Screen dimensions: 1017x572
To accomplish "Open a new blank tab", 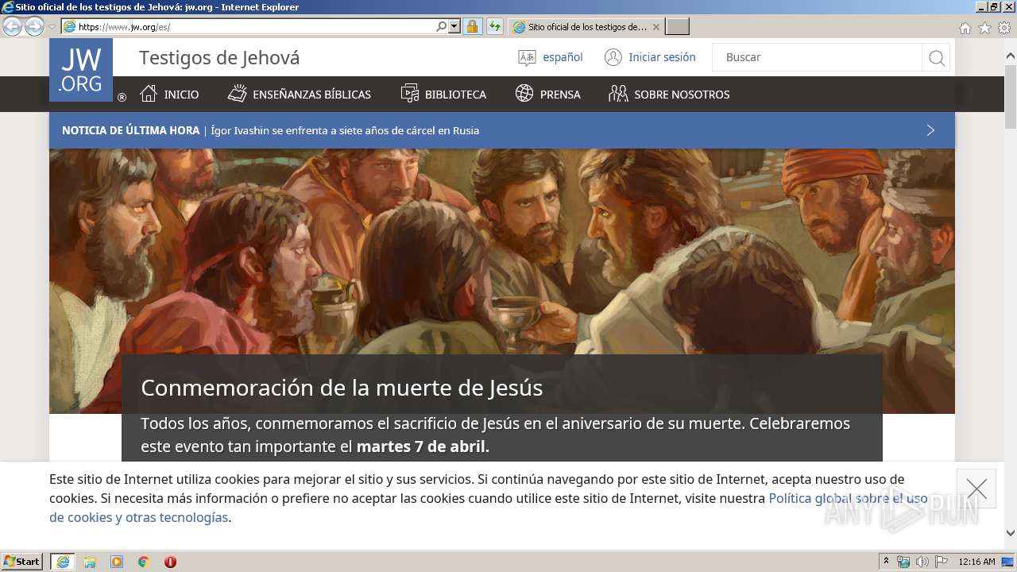I will [677, 26].
